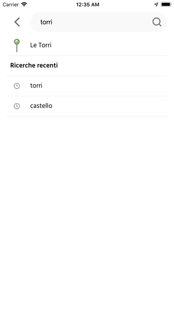The image size is (174, 310).
Task: Select recent search entry castello
Action: click(87, 106)
